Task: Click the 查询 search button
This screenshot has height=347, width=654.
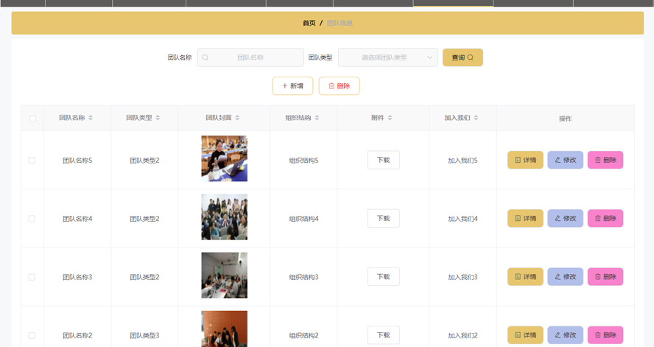Action: click(463, 57)
